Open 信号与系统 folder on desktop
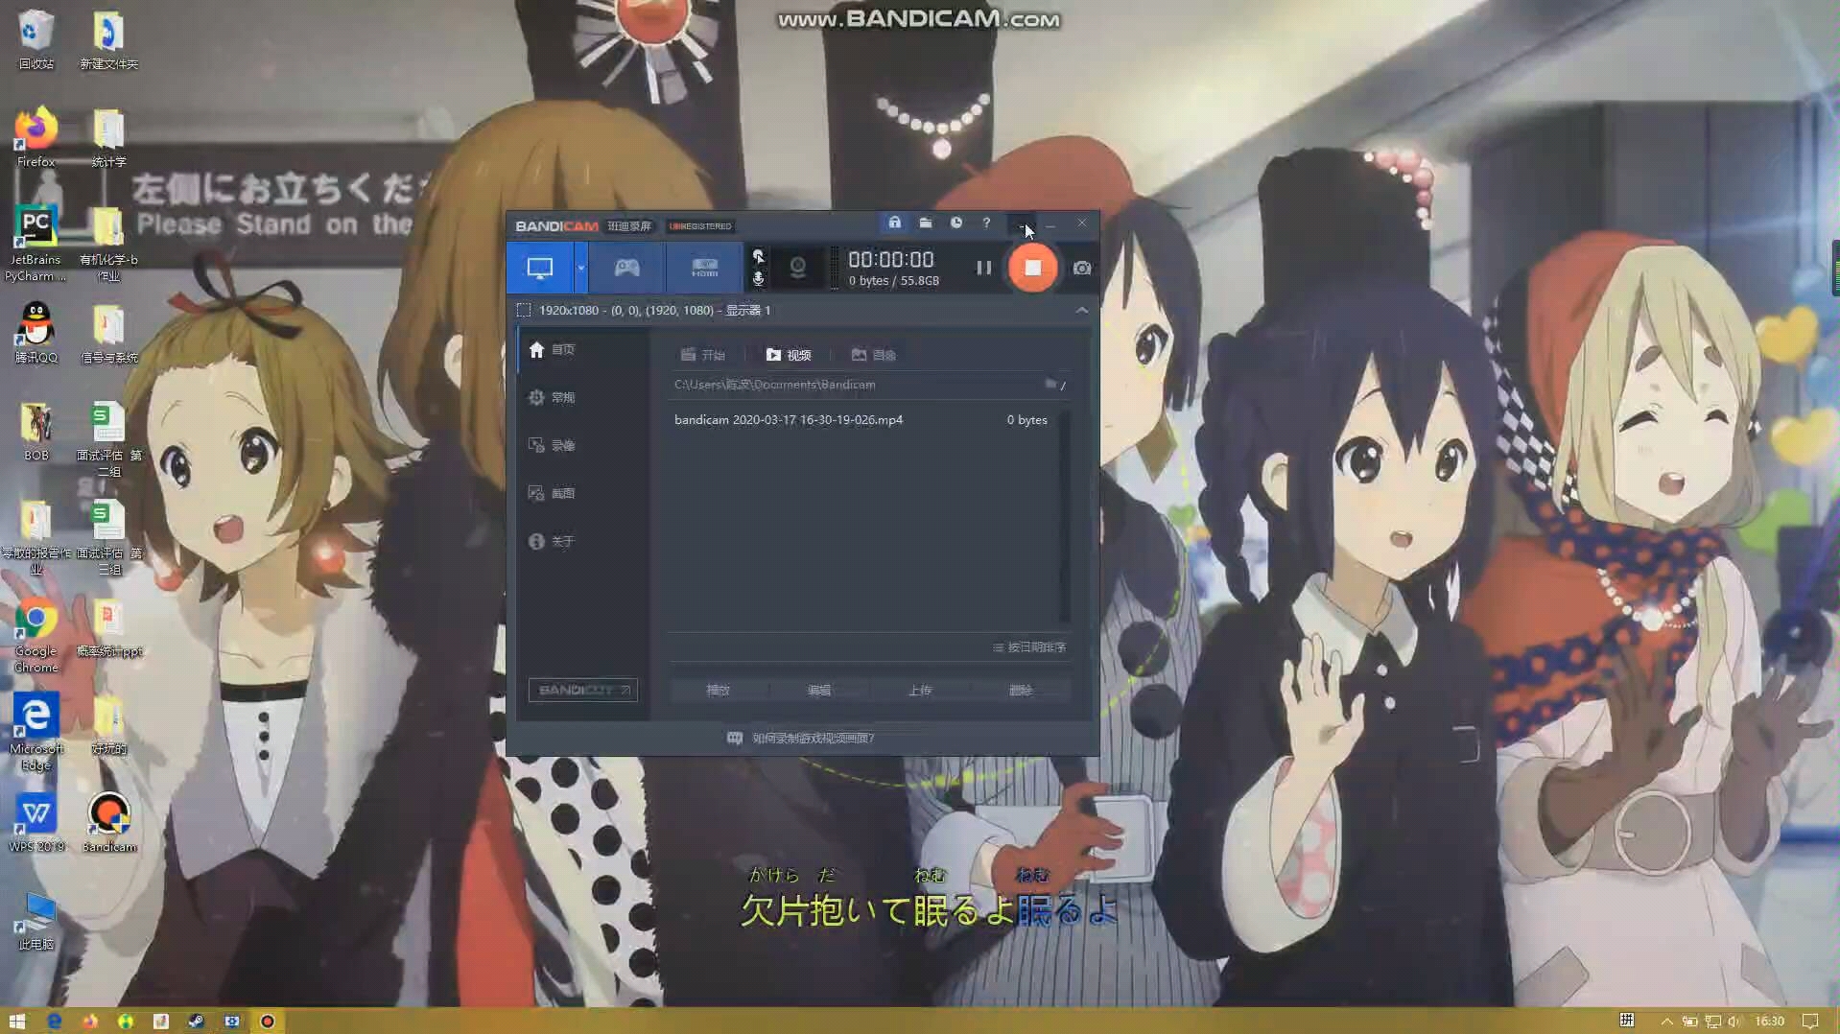 click(x=108, y=333)
